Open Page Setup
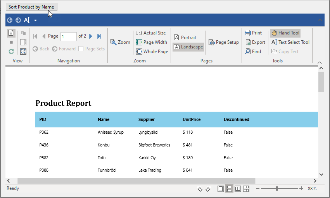This screenshot has width=330, height=198. 223,42
